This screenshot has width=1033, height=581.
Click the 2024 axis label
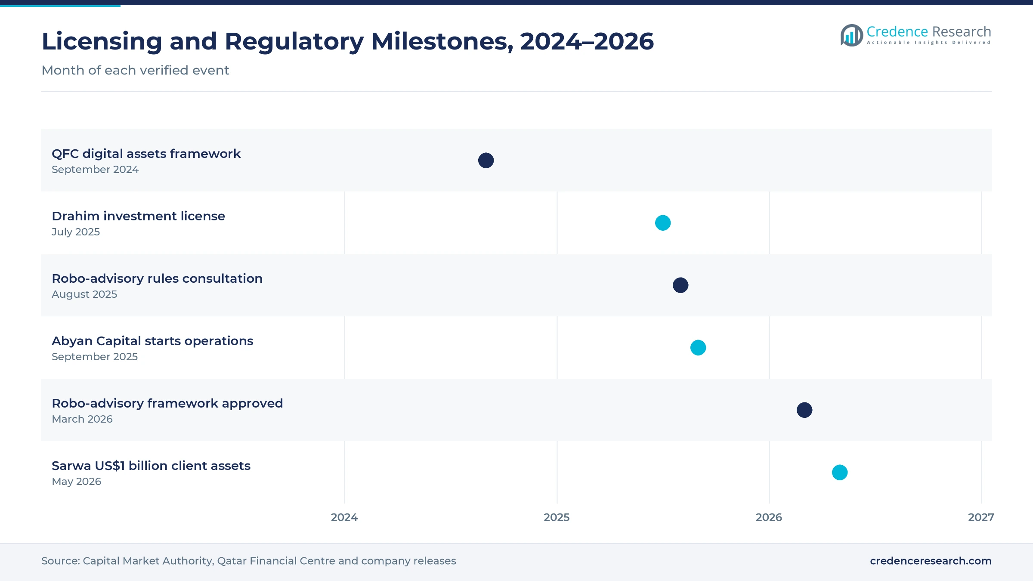[x=344, y=517]
